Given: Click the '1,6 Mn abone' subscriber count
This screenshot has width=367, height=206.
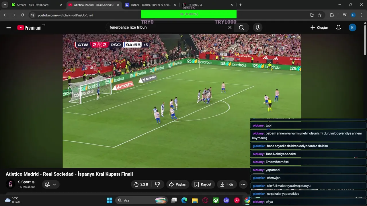Looking at the screenshot, I should [27, 187].
